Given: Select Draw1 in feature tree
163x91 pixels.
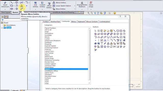Looking at the screenshot, I should point(6,23).
